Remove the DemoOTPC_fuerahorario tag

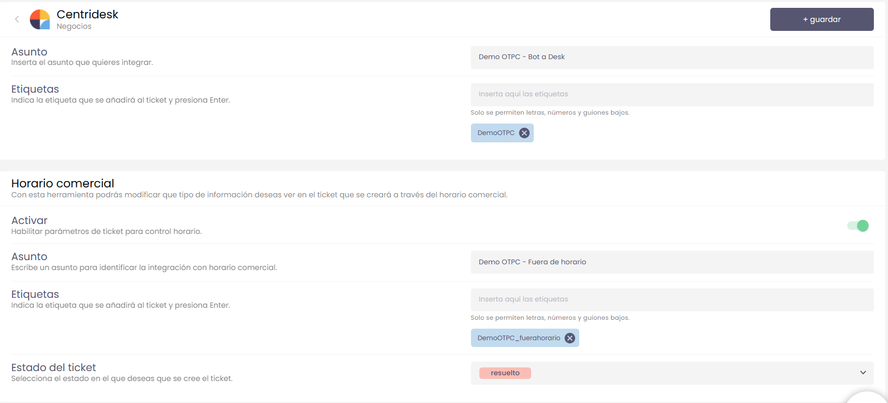click(569, 338)
